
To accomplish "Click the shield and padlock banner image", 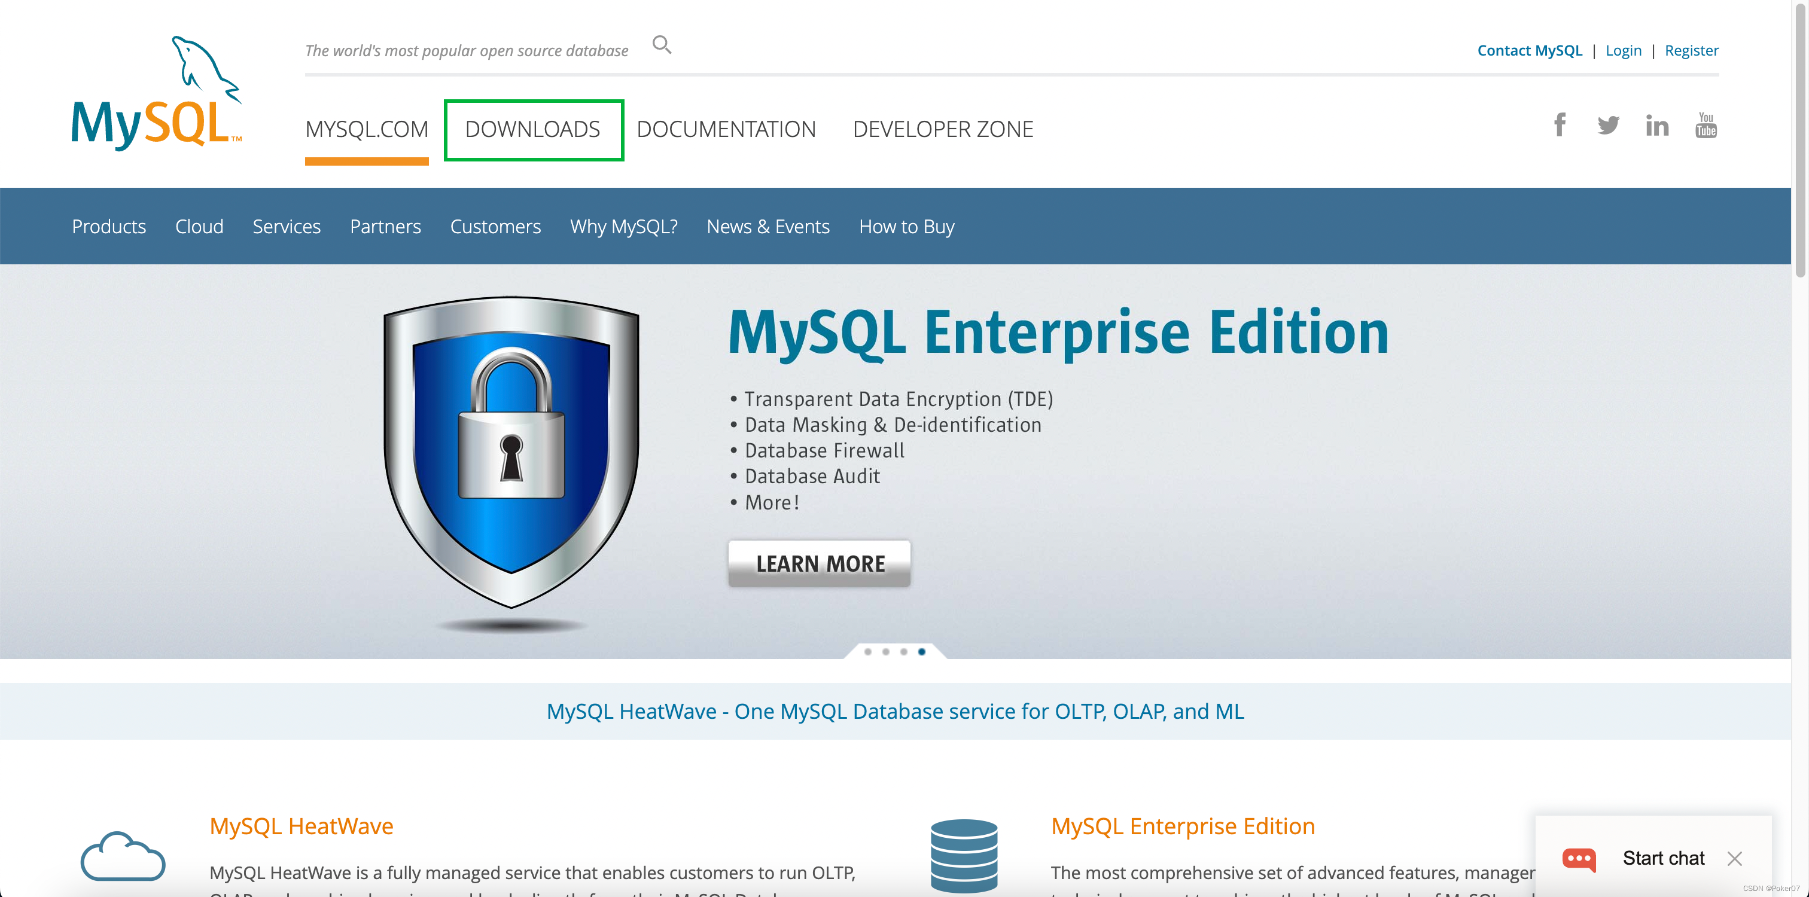I will click(511, 453).
